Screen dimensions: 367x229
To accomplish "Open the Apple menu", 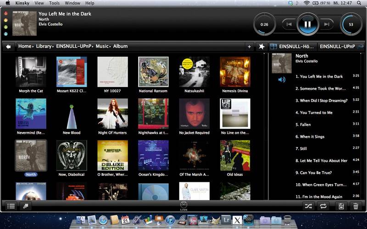I will tap(8, 3).
